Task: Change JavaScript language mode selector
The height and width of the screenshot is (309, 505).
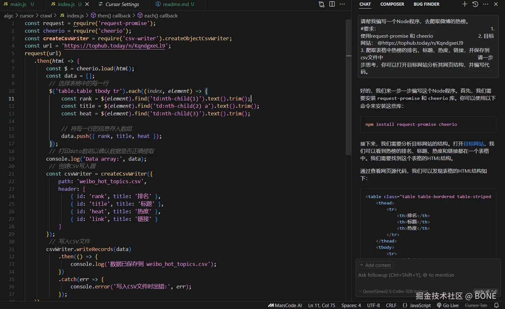Action: [x=417, y=305]
